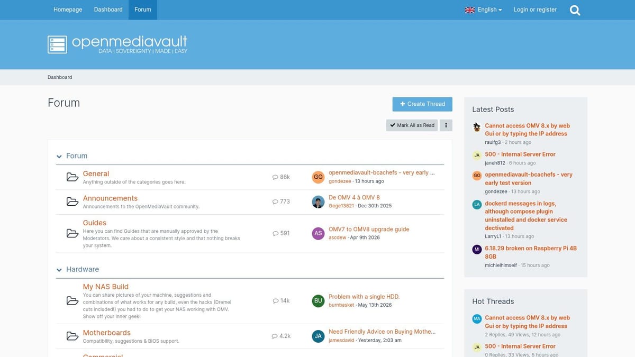This screenshot has height=357, width=635.
Task: Click the 4.2k count for Motherboards
Action: [281, 336]
